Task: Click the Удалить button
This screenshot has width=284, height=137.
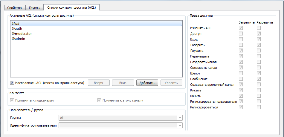Action: coord(171,83)
